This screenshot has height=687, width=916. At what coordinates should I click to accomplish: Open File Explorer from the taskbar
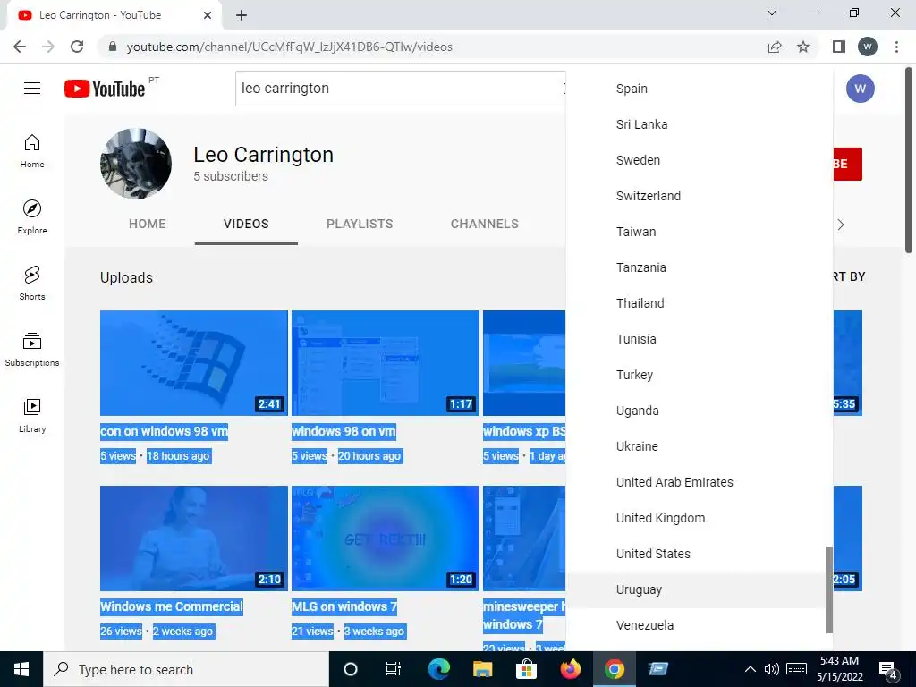482,669
